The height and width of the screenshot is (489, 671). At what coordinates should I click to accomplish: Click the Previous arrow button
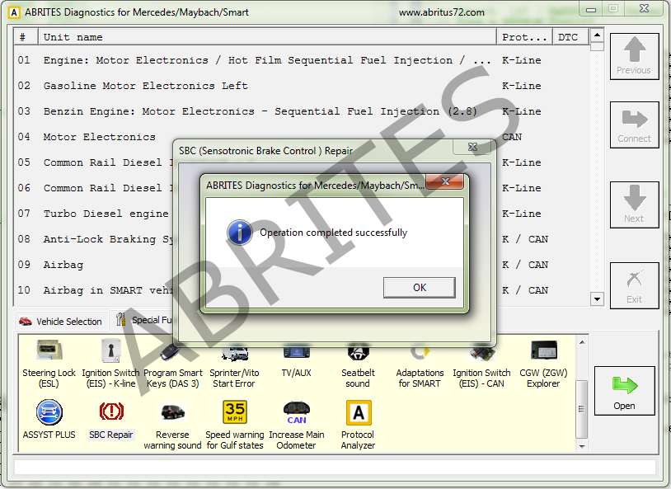tap(634, 56)
